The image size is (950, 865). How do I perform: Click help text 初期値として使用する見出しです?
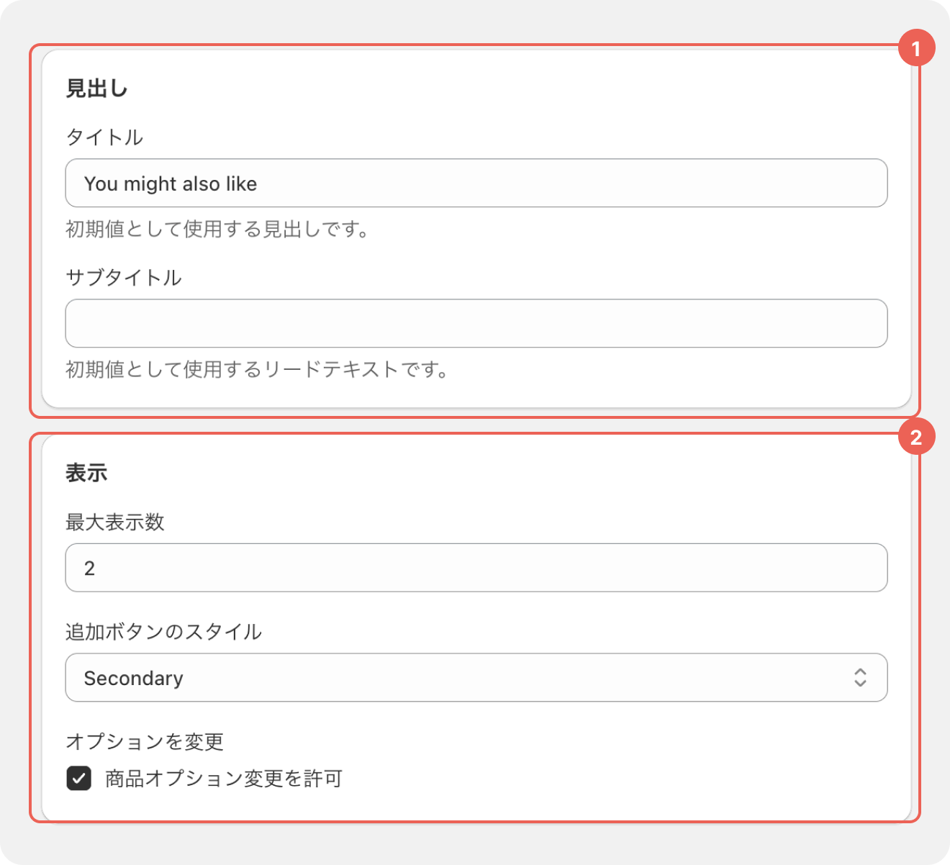click(x=217, y=230)
